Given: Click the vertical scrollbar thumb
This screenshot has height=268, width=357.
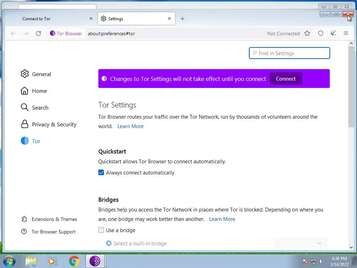Looking at the screenshot, I should pos(351,87).
